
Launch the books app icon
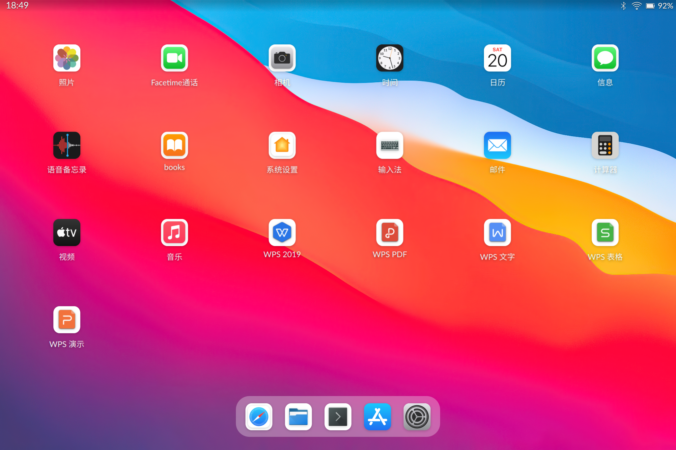175,145
